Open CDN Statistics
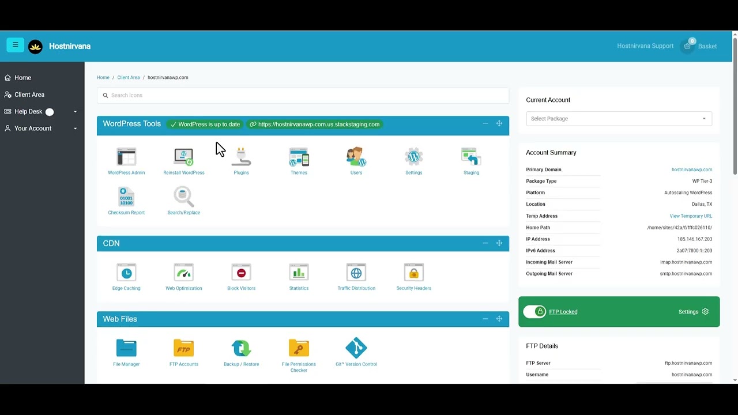The image size is (738, 415). 299,273
